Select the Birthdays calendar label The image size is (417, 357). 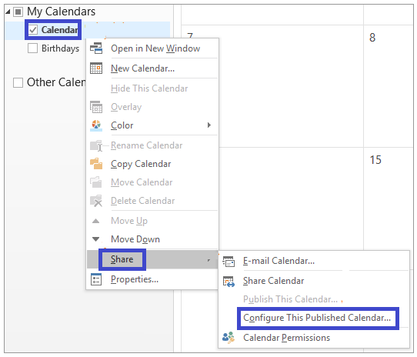pyautogui.click(x=60, y=48)
